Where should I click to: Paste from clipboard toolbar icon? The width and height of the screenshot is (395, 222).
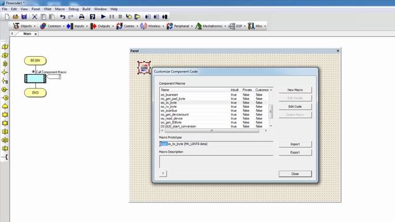pyautogui.click(x=52, y=17)
